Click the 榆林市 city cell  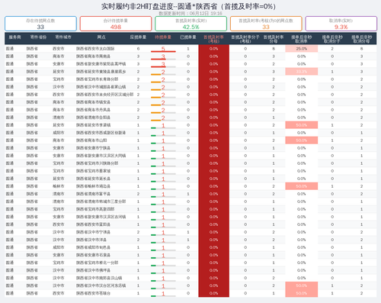point(59,186)
